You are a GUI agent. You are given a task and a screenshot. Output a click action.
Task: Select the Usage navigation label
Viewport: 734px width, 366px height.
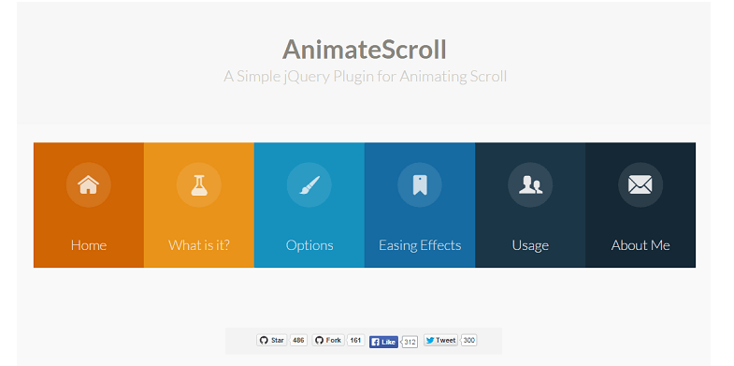coord(530,245)
